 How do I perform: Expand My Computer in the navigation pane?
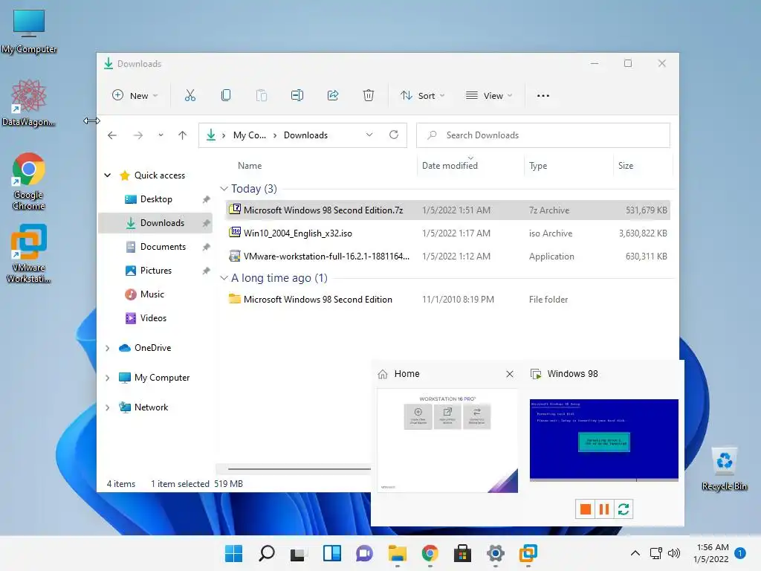coord(108,378)
